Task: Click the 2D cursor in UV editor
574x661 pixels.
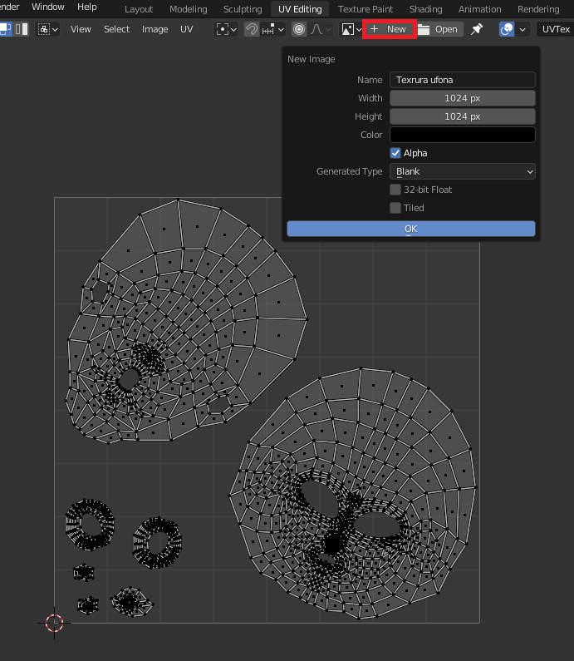Action: (x=54, y=622)
